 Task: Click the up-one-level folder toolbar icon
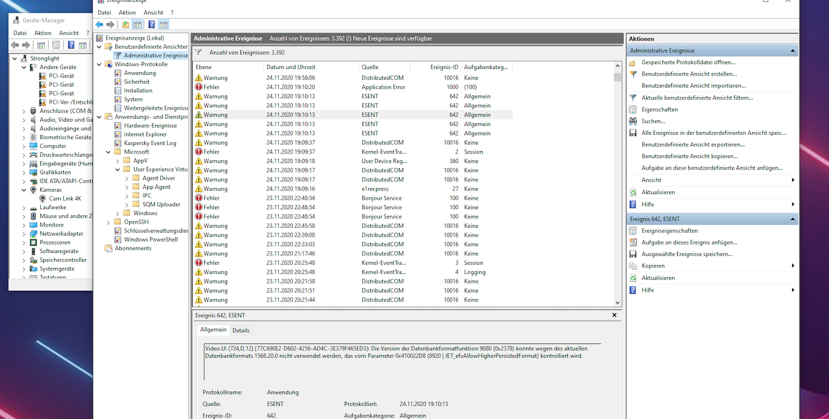coord(125,25)
